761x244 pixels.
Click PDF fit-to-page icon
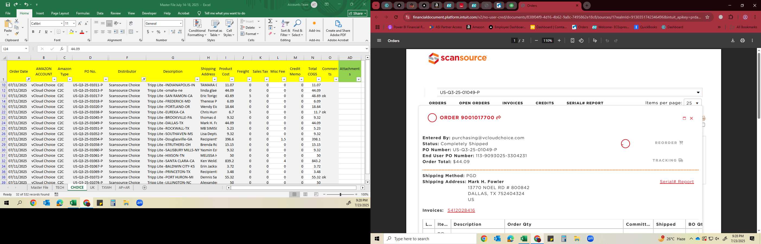(x=572, y=40)
